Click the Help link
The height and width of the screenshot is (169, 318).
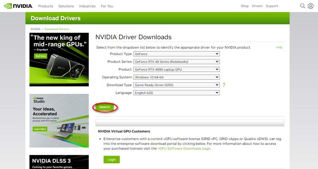[279, 47]
